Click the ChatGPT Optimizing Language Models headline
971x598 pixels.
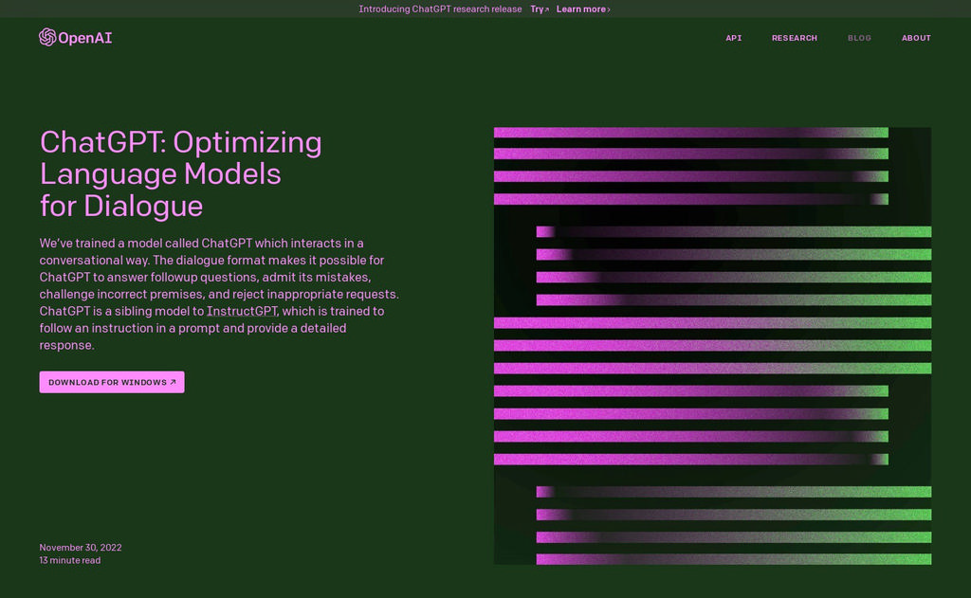[181, 174]
